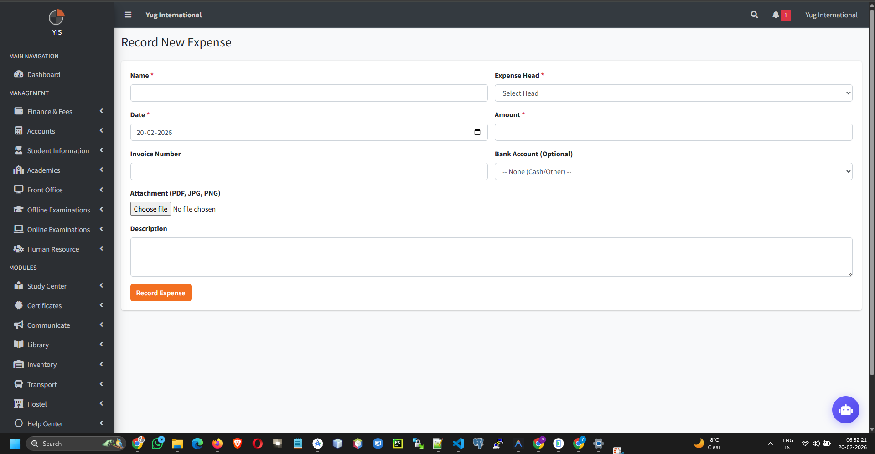Click the Transport sidebar icon
This screenshot has width=875, height=454.
pos(18,384)
